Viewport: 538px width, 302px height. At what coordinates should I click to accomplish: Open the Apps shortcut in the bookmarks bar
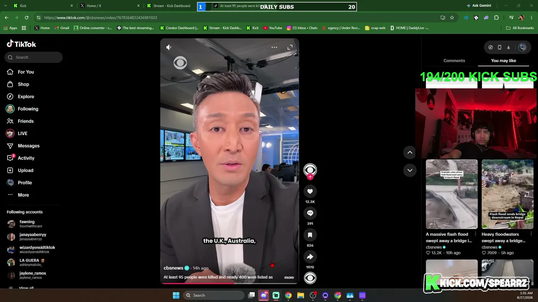(10, 28)
